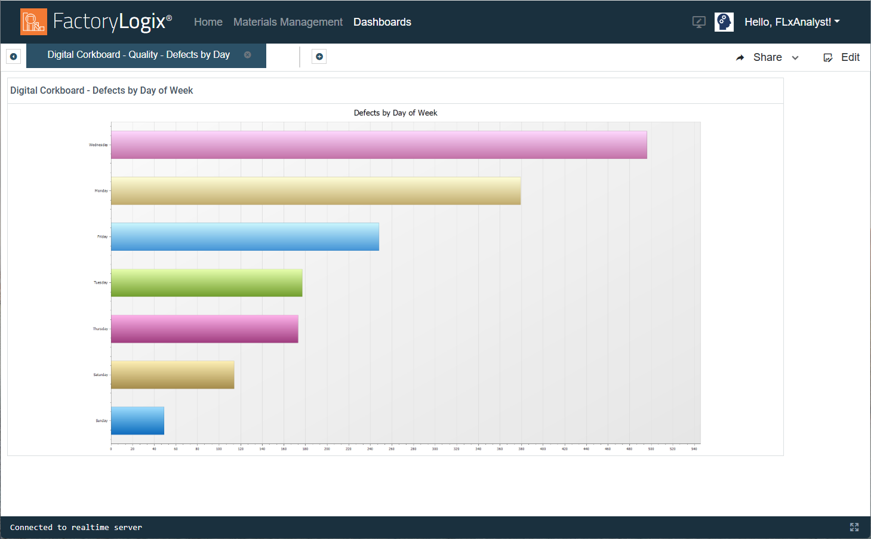Click the fullscreen expand icon in status bar
This screenshot has width=871, height=539.
(x=854, y=527)
